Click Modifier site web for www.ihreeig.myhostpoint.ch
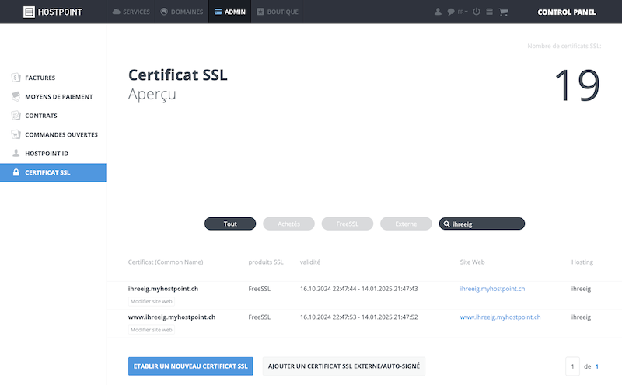The height and width of the screenshot is (385, 622). tap(151, 330)
